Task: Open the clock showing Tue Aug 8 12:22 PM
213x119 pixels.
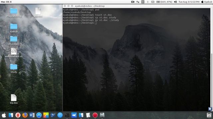Action: pos(189,2)
